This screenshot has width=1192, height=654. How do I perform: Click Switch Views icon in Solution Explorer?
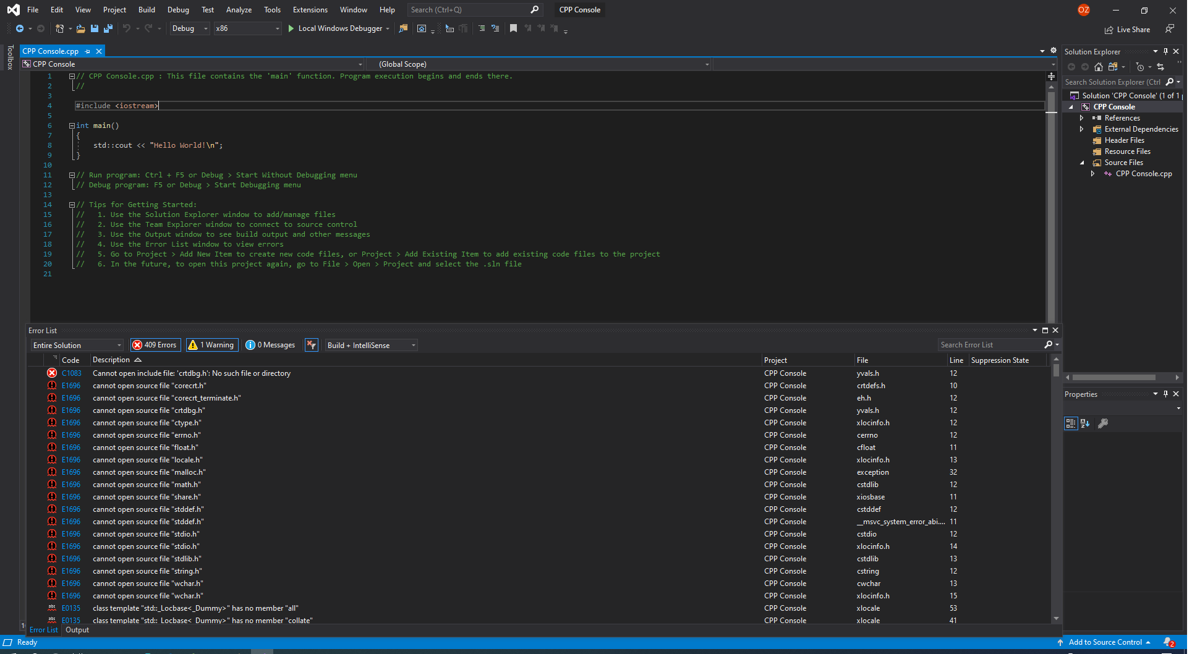point(1113,67)
